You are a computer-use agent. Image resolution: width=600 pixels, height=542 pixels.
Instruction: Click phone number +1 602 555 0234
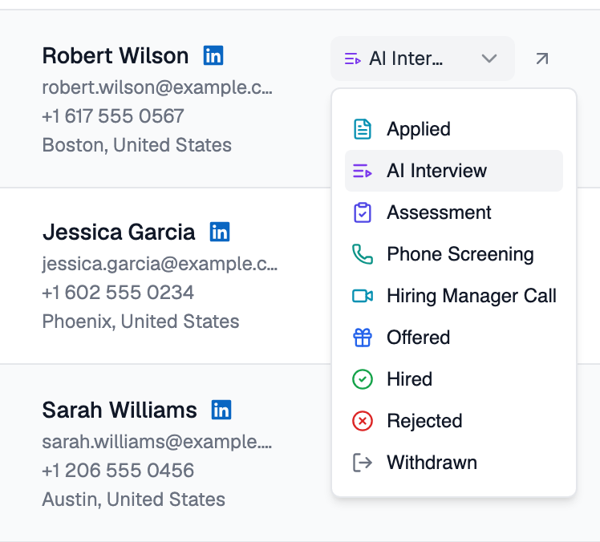[x=118, y=293]
